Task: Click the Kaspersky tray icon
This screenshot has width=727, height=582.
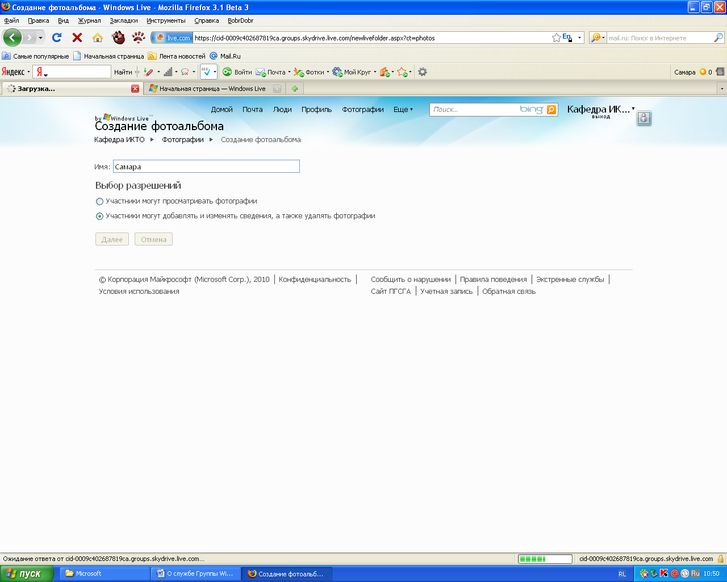Action: click(x=663, y=573)
